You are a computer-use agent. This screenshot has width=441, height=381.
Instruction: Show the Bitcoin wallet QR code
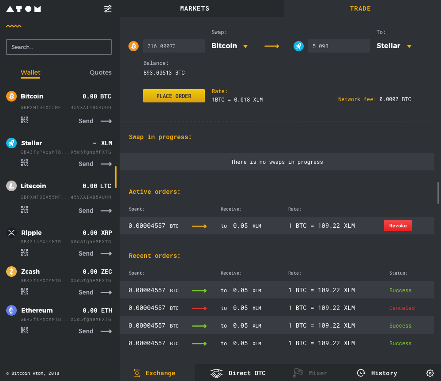tap(24, 120)
